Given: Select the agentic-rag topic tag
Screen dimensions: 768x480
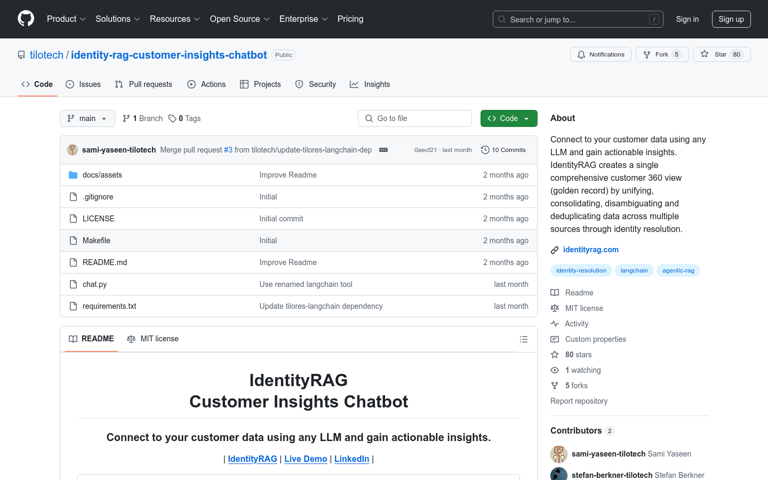Looking at the screenshot, I should [x=678, y=270].
